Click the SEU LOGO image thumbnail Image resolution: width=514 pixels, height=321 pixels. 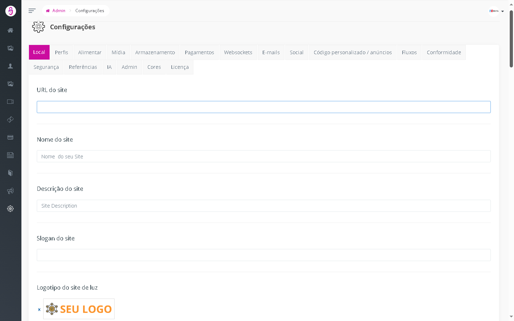tap(79, 309)
